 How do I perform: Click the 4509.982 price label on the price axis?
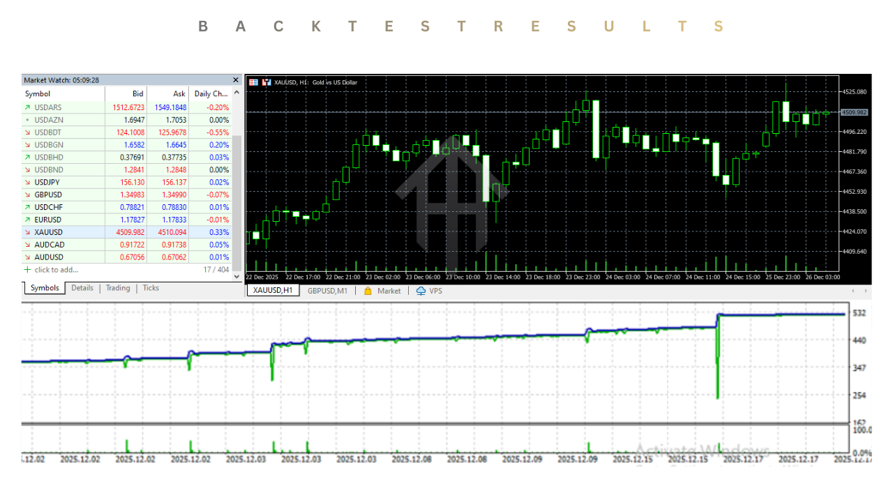click(854, 112)
